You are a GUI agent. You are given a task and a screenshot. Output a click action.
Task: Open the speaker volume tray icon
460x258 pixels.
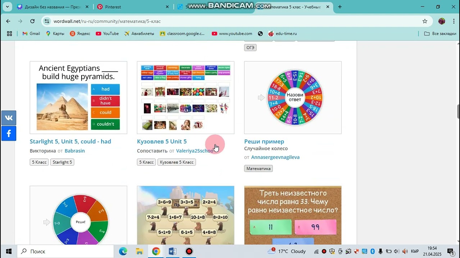[396, 251]
